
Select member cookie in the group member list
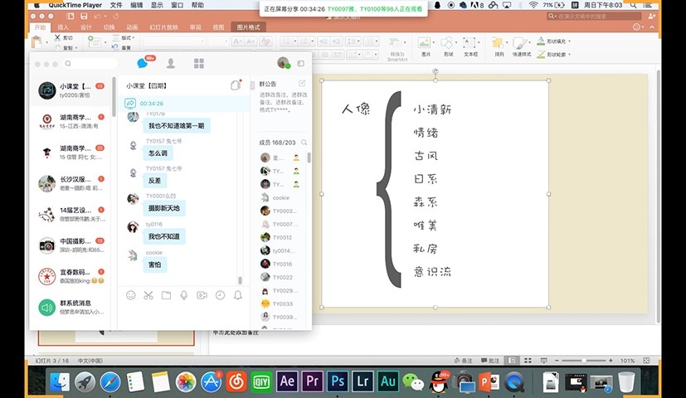tap(280, 197)
